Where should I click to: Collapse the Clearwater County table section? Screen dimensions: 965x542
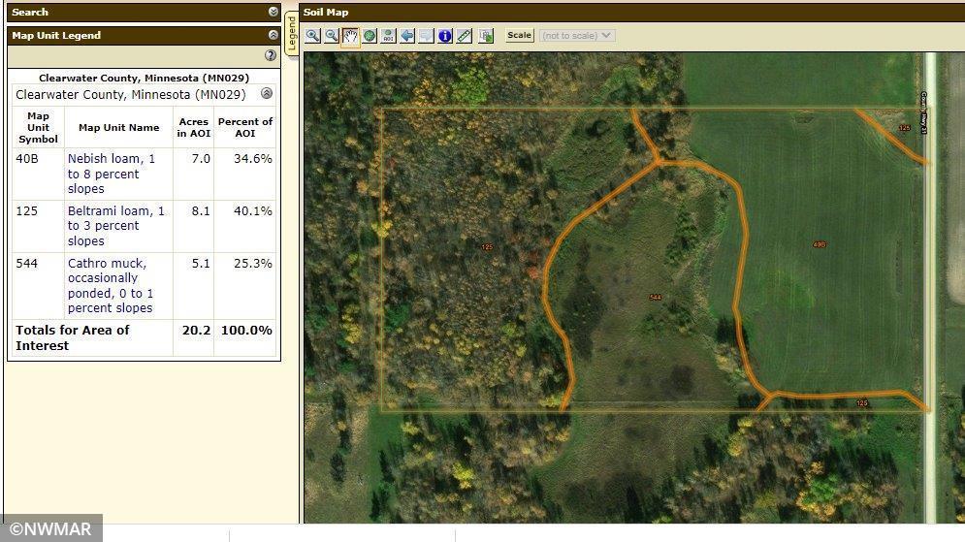267,94
